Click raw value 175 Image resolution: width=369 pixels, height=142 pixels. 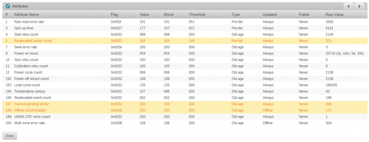pyautogui.click(x=328, y=110)
